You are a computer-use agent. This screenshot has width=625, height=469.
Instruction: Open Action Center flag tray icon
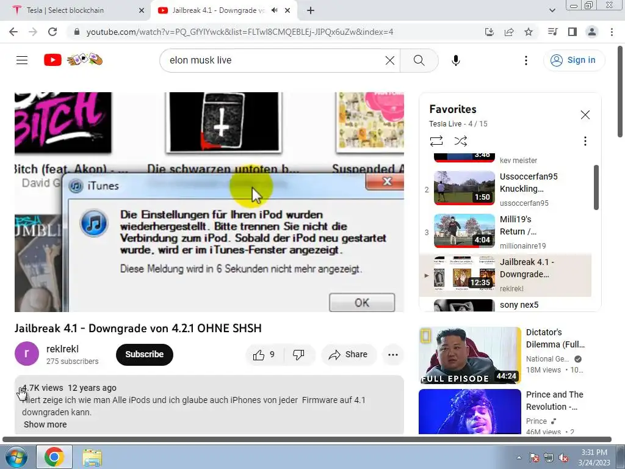pyautogui.click(x=533, y=458)
